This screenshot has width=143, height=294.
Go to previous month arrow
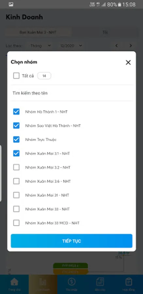click(x=116, y=45)
